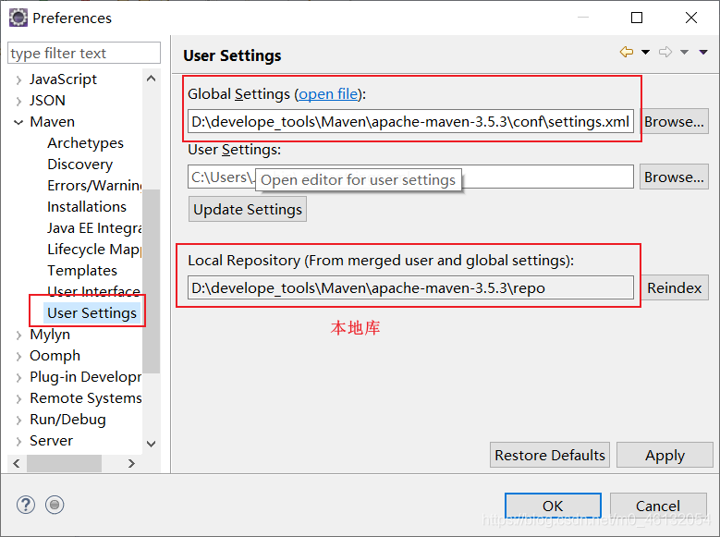Click the Local Repository path field
This screenshot has width=720, height=537.
click(410, 288)
